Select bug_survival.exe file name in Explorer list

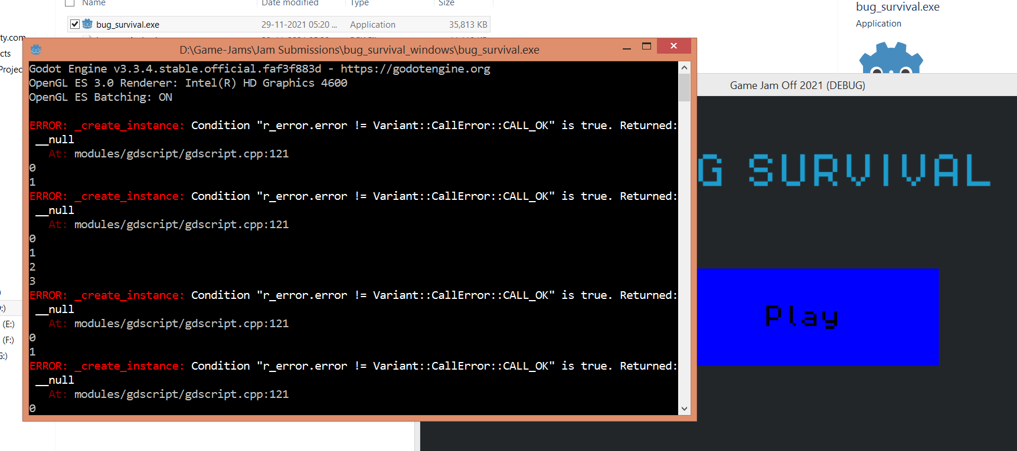pos(127,25)
